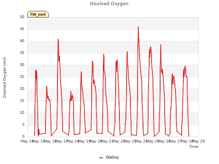Click the 'Time' x-axis title

point(194,147)
